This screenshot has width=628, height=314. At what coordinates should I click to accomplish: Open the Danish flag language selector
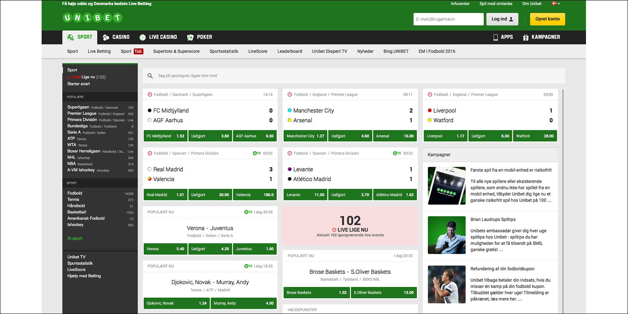556,4
